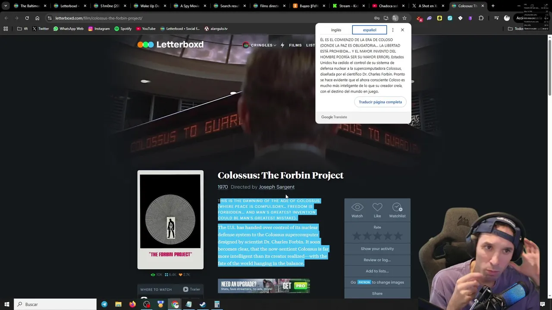Click the Letterboxd logo
Image resolution: width=552 pixels, height=310 pixels.
pos(170,45)
